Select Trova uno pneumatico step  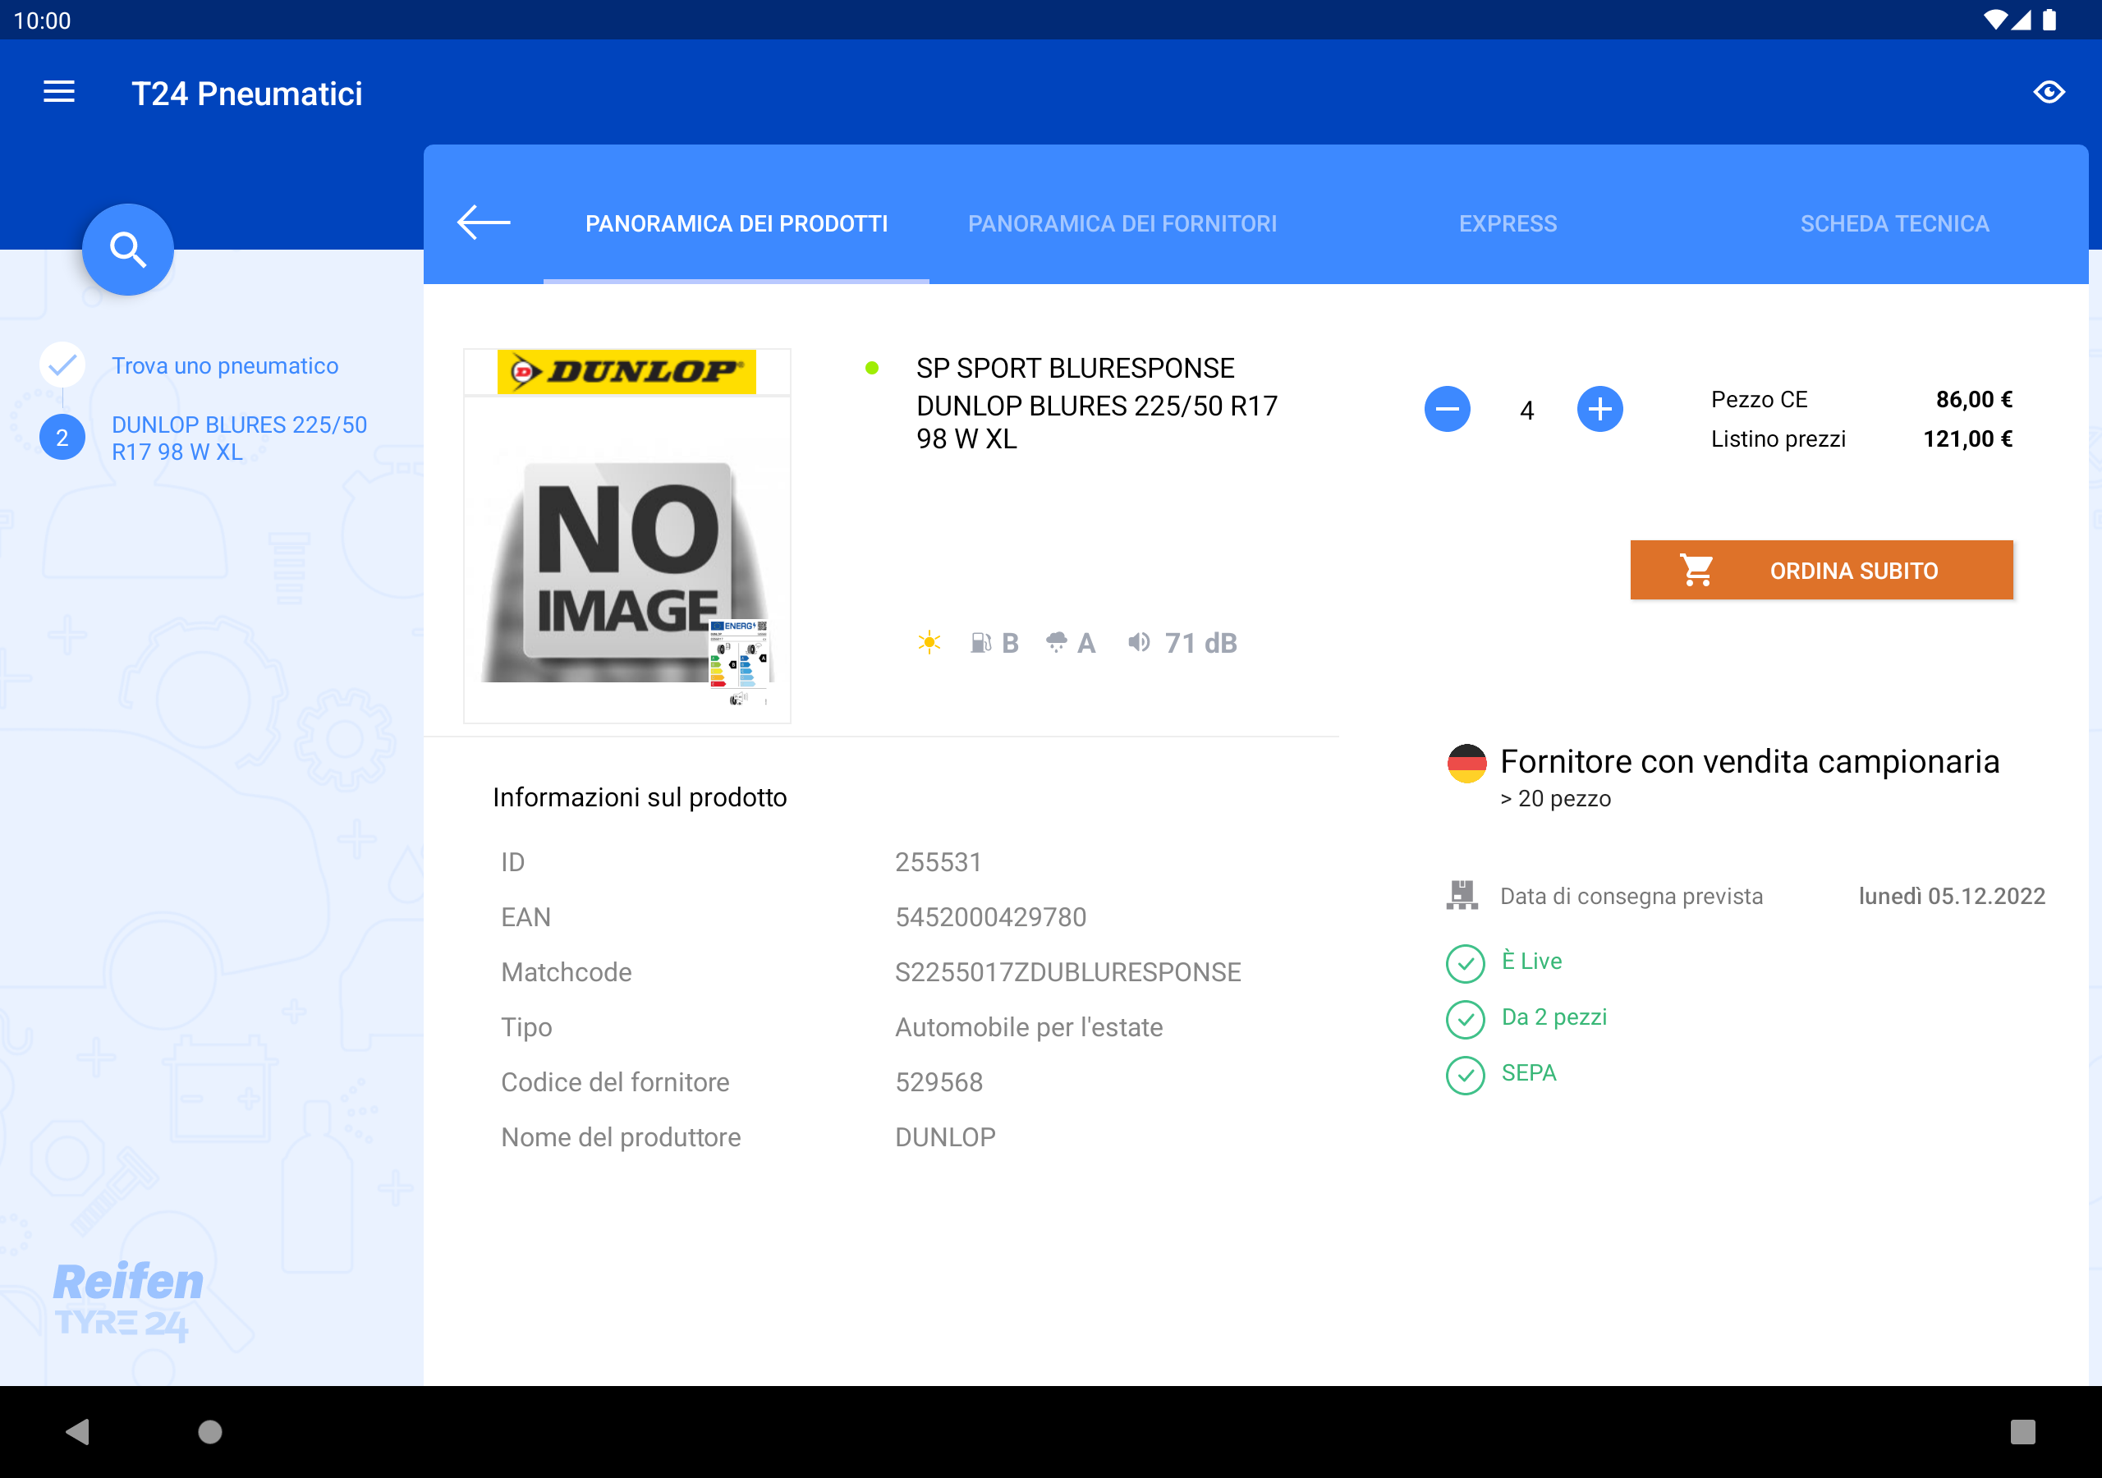(224, 365)
